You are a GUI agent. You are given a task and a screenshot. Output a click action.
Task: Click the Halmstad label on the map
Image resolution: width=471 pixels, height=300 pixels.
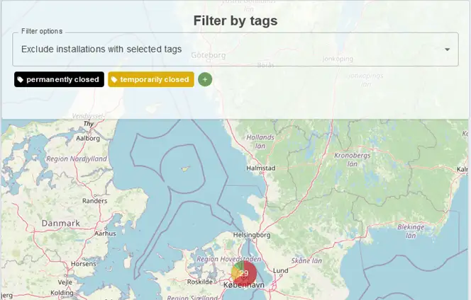click(261, 168)
